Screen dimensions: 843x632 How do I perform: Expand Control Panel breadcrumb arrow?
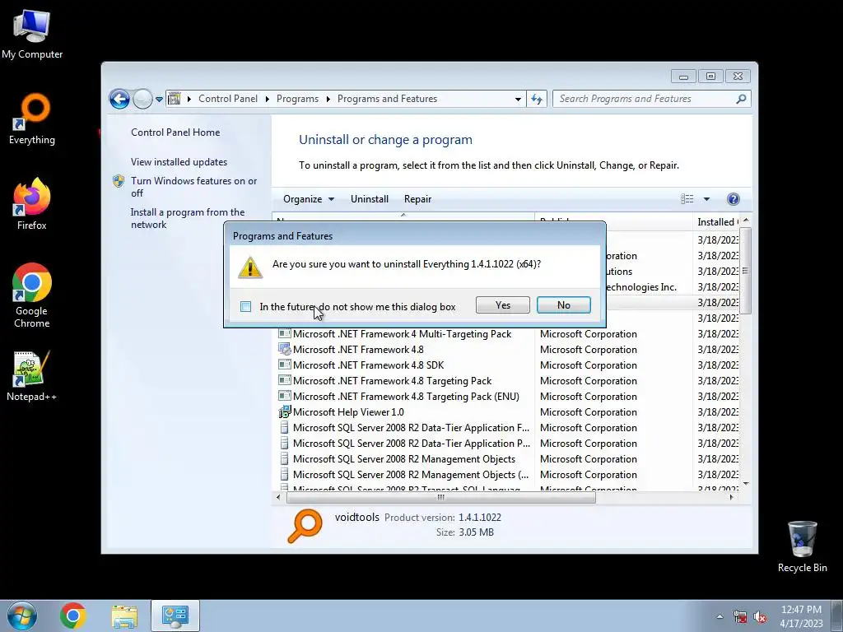coord(268,99)
